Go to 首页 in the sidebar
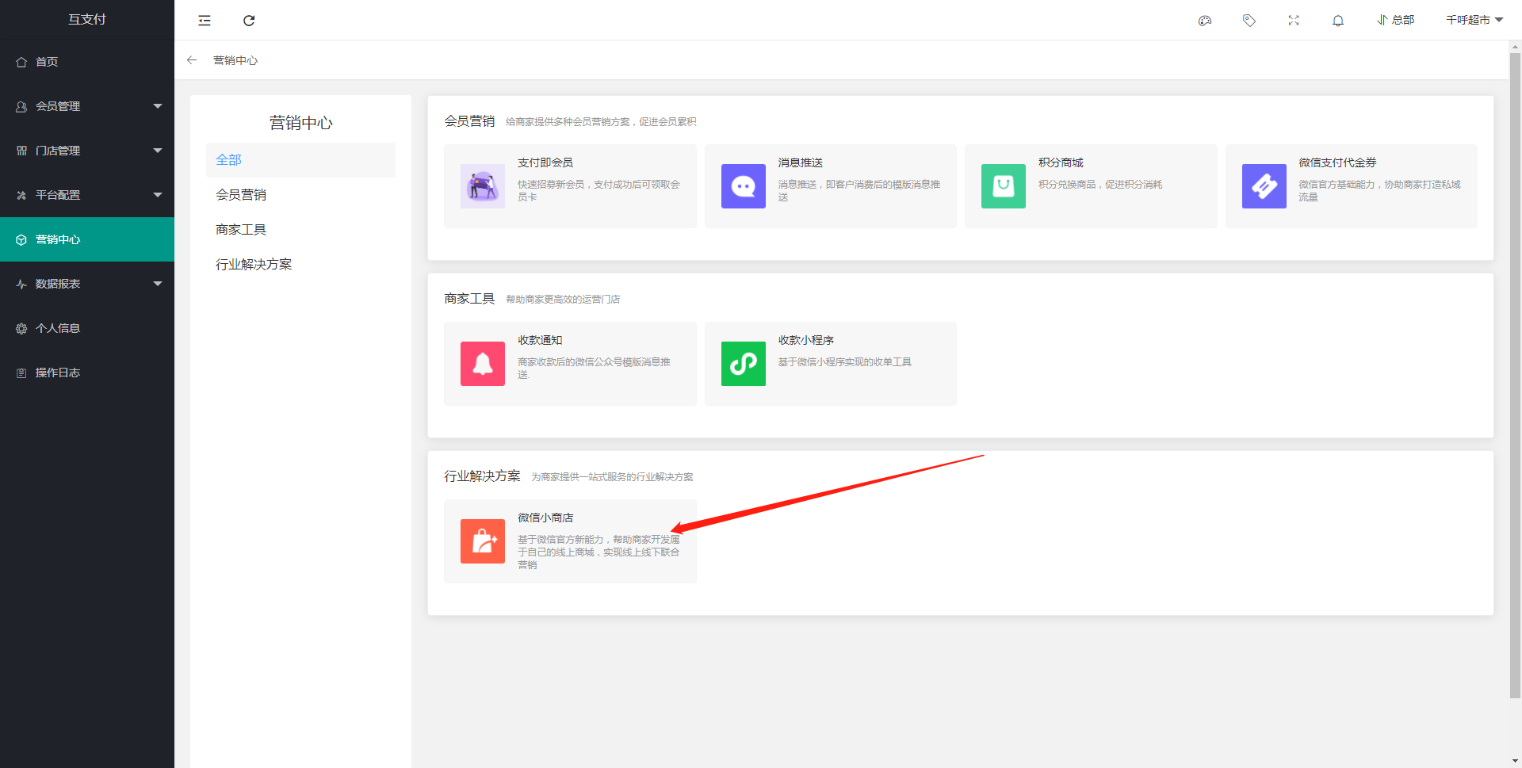Image resolution: width=1522 pixels, height=768 pixels. coord(87,62)
